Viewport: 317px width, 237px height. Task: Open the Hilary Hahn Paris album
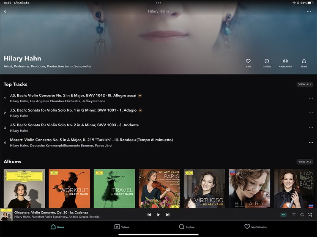pos(159,189)
